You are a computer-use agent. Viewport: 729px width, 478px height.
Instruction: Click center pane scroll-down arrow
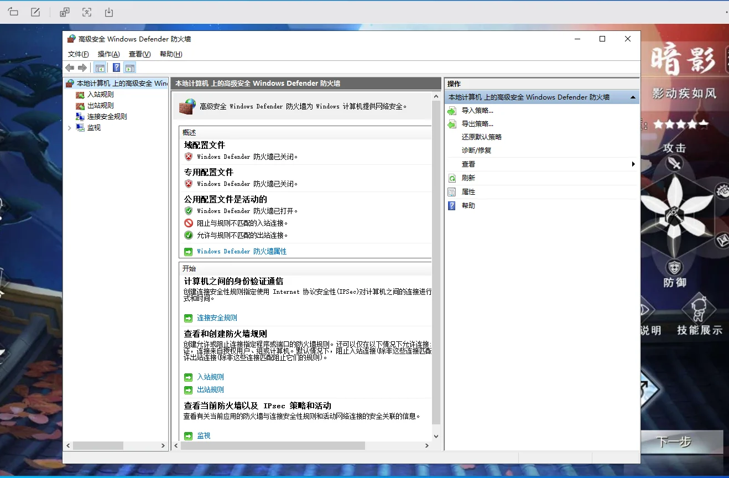436,437
